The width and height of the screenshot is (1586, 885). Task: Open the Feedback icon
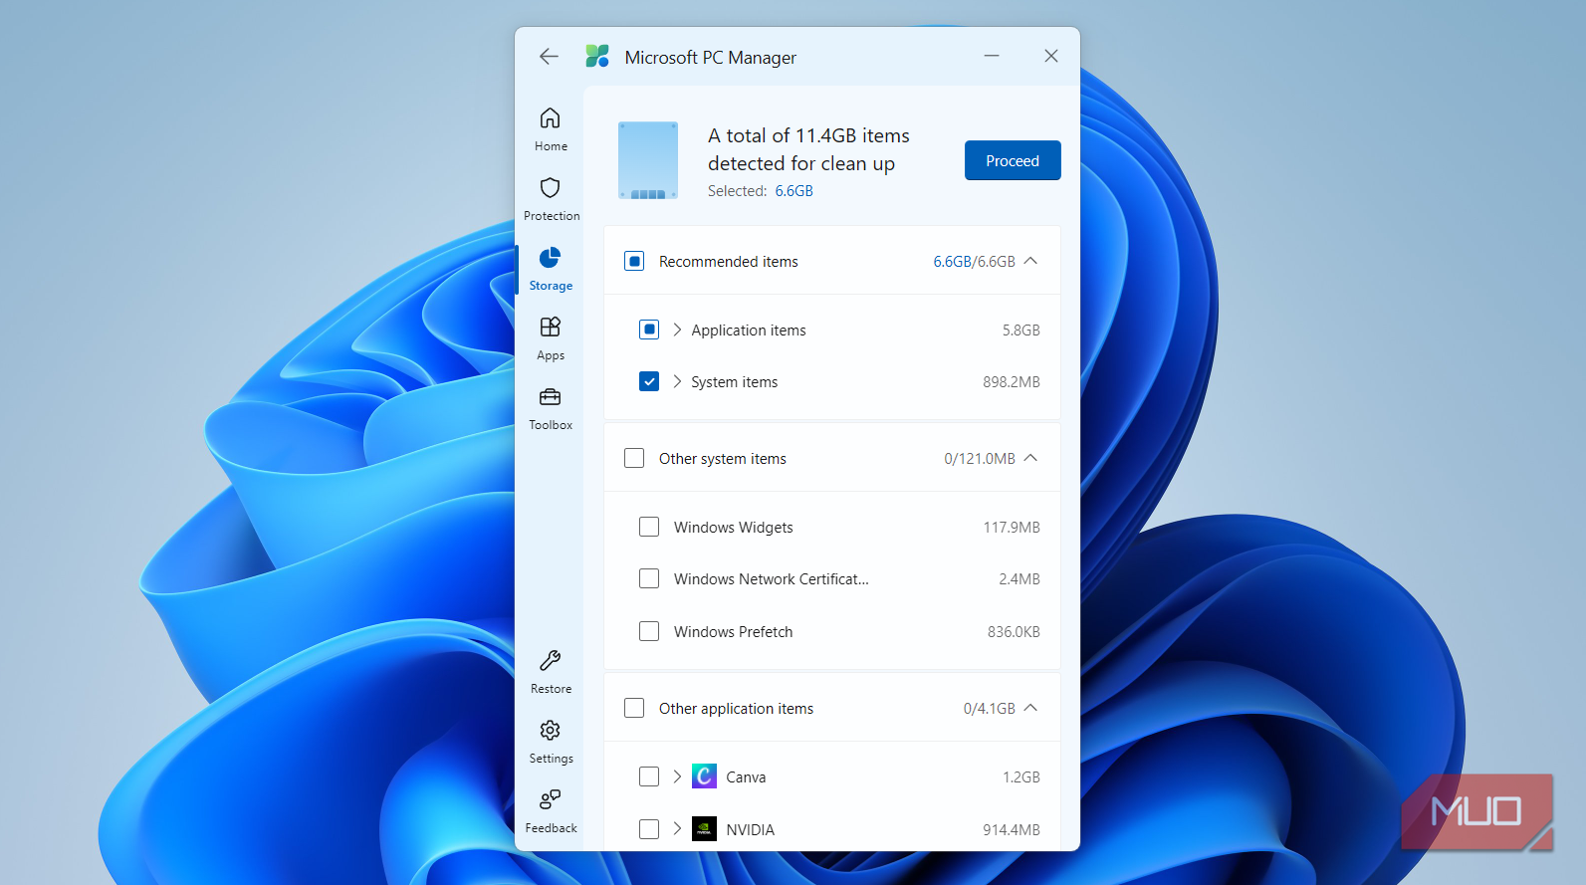tap(551, 799)
